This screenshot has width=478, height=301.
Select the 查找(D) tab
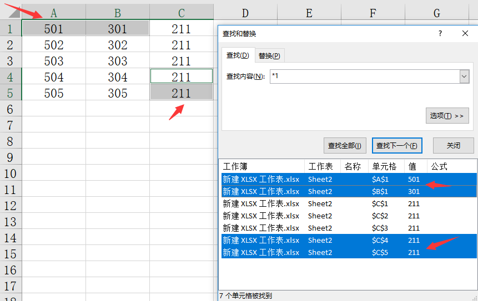click(237, 55)
